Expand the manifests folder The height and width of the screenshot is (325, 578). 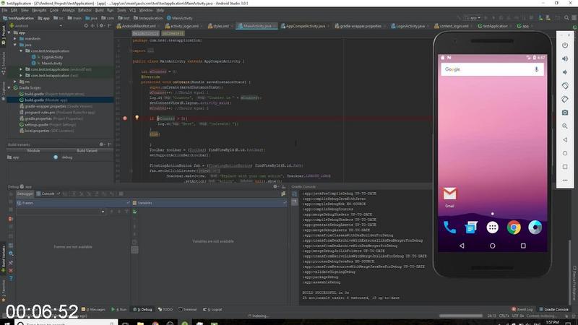click(15, 39)
